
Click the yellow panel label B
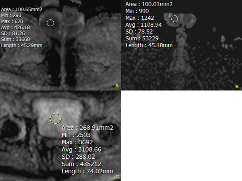237,87
